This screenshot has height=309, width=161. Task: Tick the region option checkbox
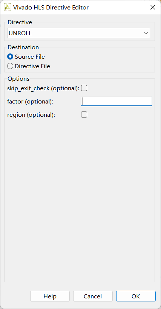[x=84, y=115]
